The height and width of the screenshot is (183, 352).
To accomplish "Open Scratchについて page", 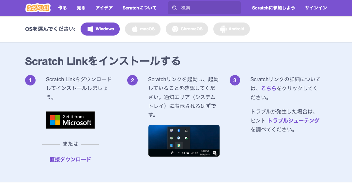I will pos(139,8).
